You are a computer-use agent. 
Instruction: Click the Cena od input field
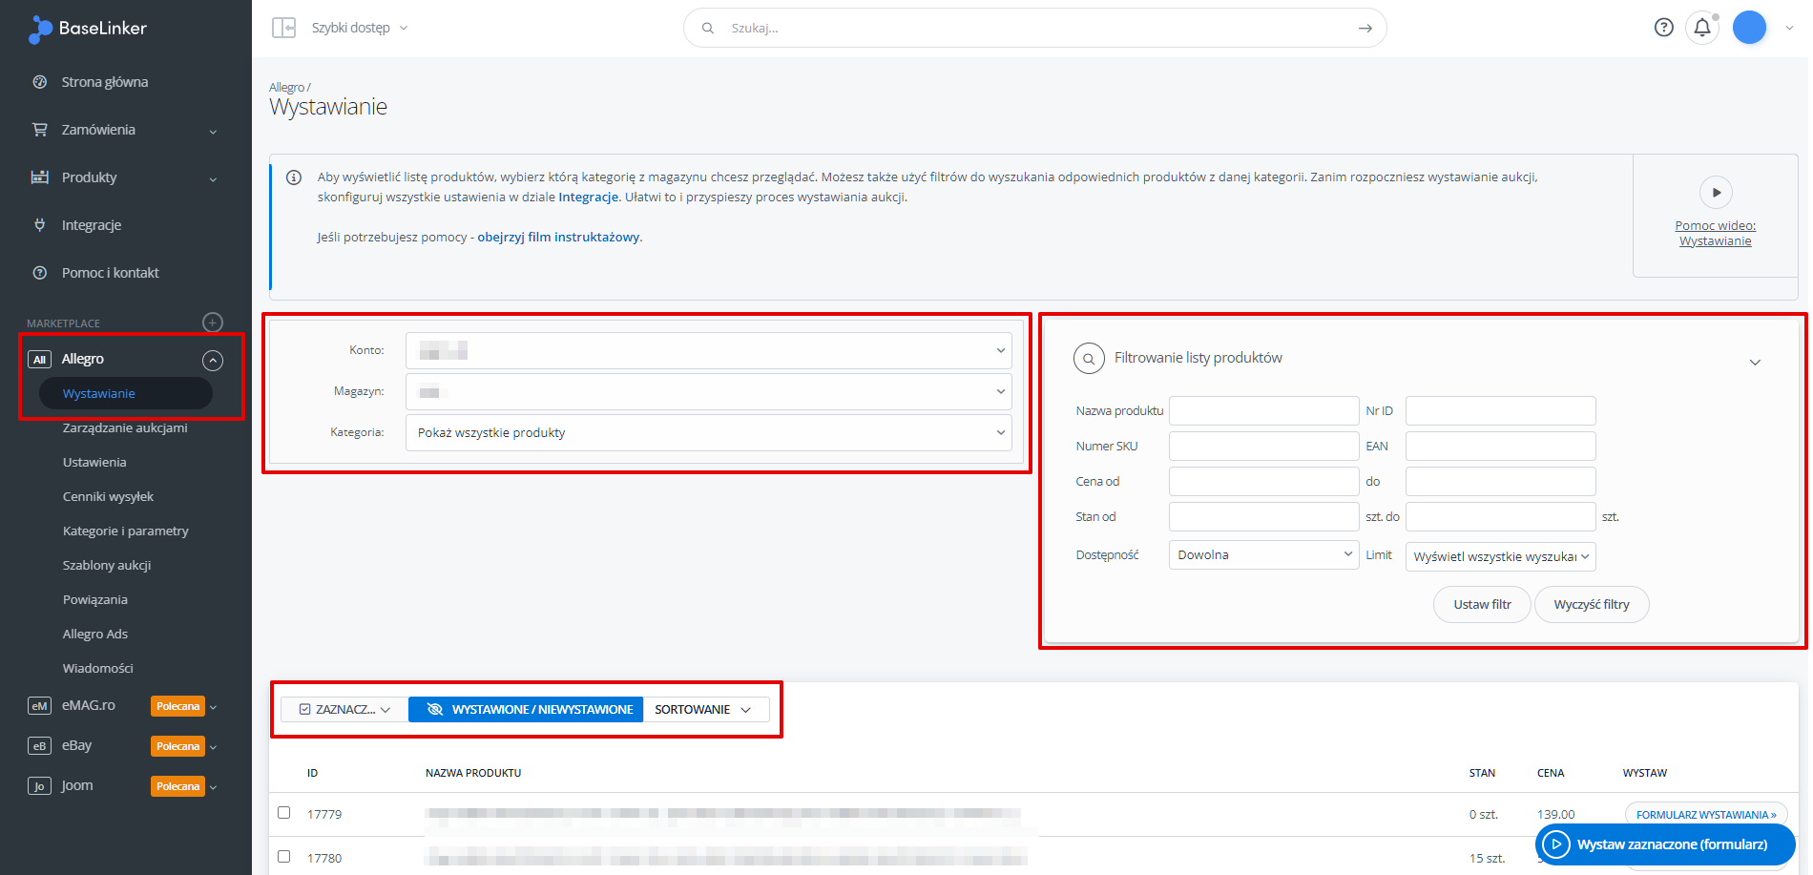pos(1263,481)
